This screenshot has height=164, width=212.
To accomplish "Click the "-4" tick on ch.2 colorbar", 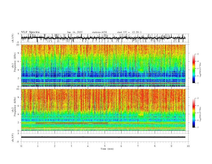I will click(x=197, y=106).
